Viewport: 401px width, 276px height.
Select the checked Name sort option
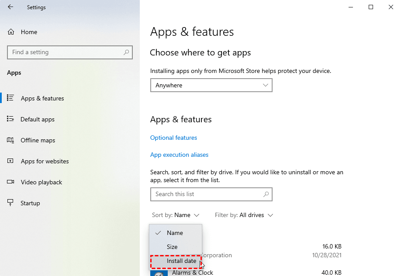tap(175, 233)
